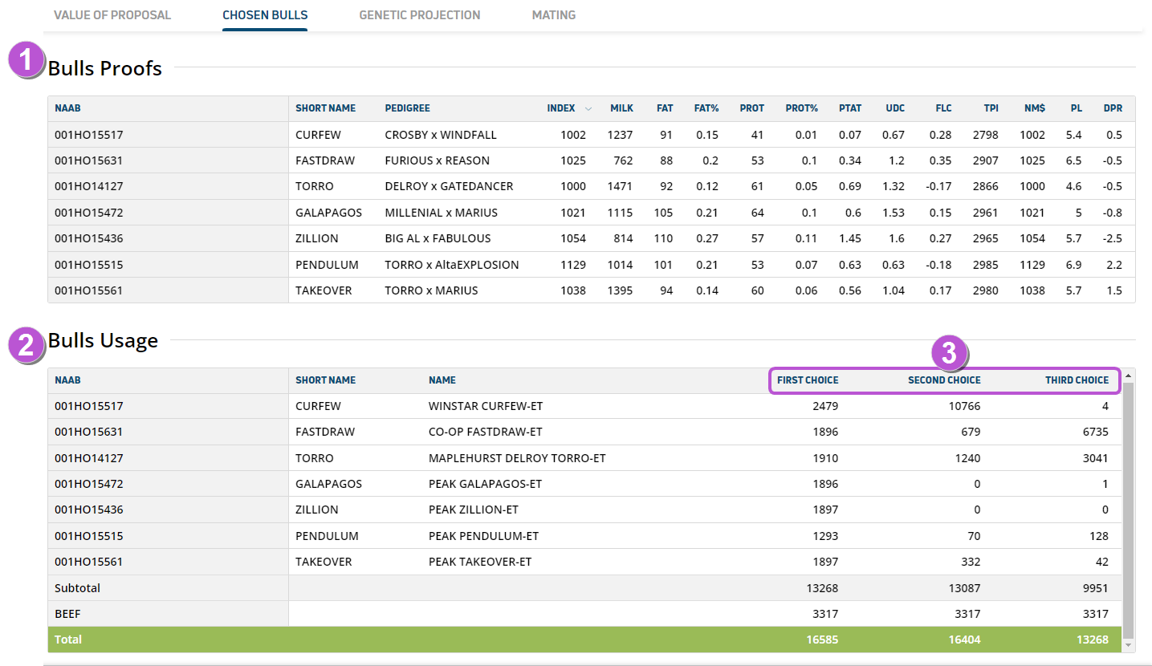Switch to the Value of Proposal tab
The width and height of the screenshot is (1152, 666).
(x=112, y=15)
